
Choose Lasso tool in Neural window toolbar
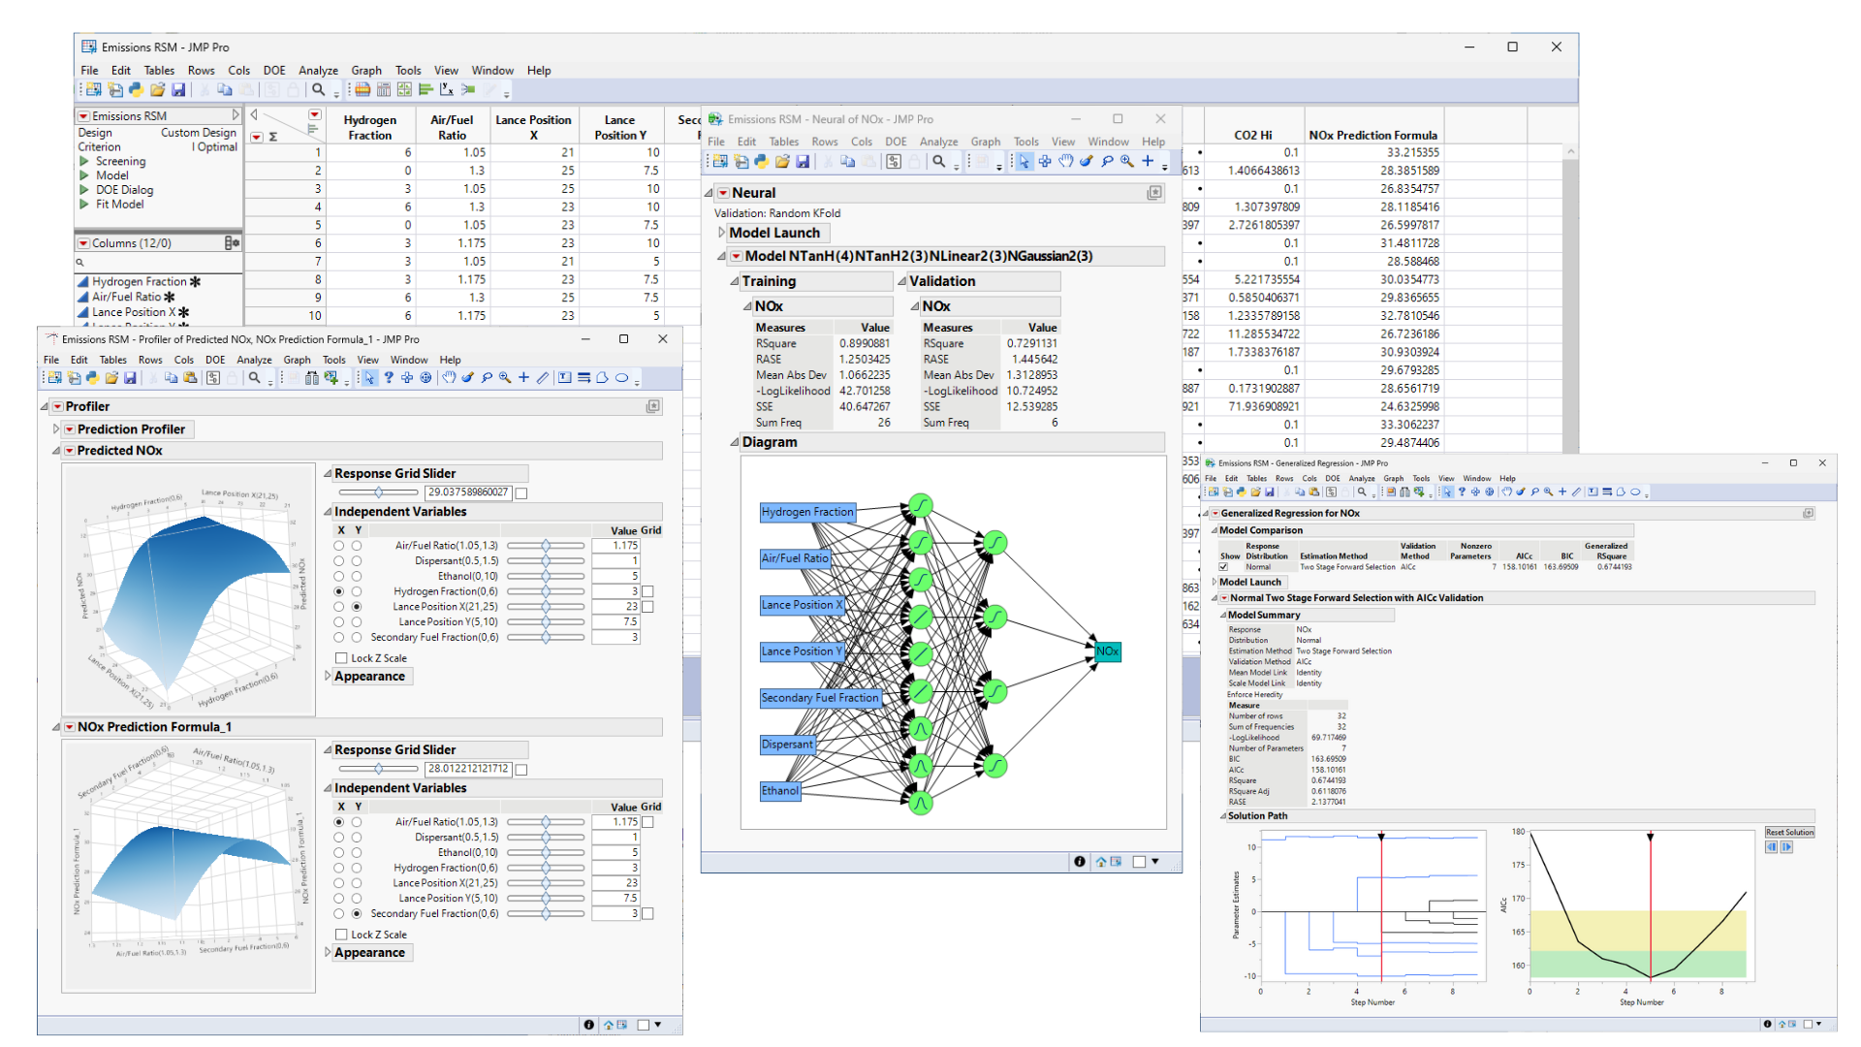pos(1106,162)
